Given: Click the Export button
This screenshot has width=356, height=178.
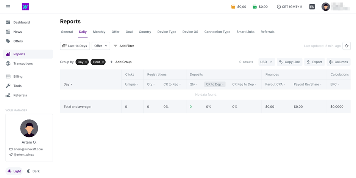Looking at the screenshot, I should click(x=314, y=62).
